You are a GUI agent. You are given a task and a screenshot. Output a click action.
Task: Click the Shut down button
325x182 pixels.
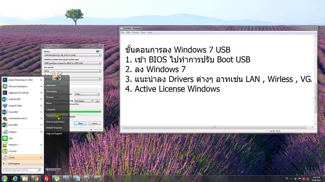point(51,170)
